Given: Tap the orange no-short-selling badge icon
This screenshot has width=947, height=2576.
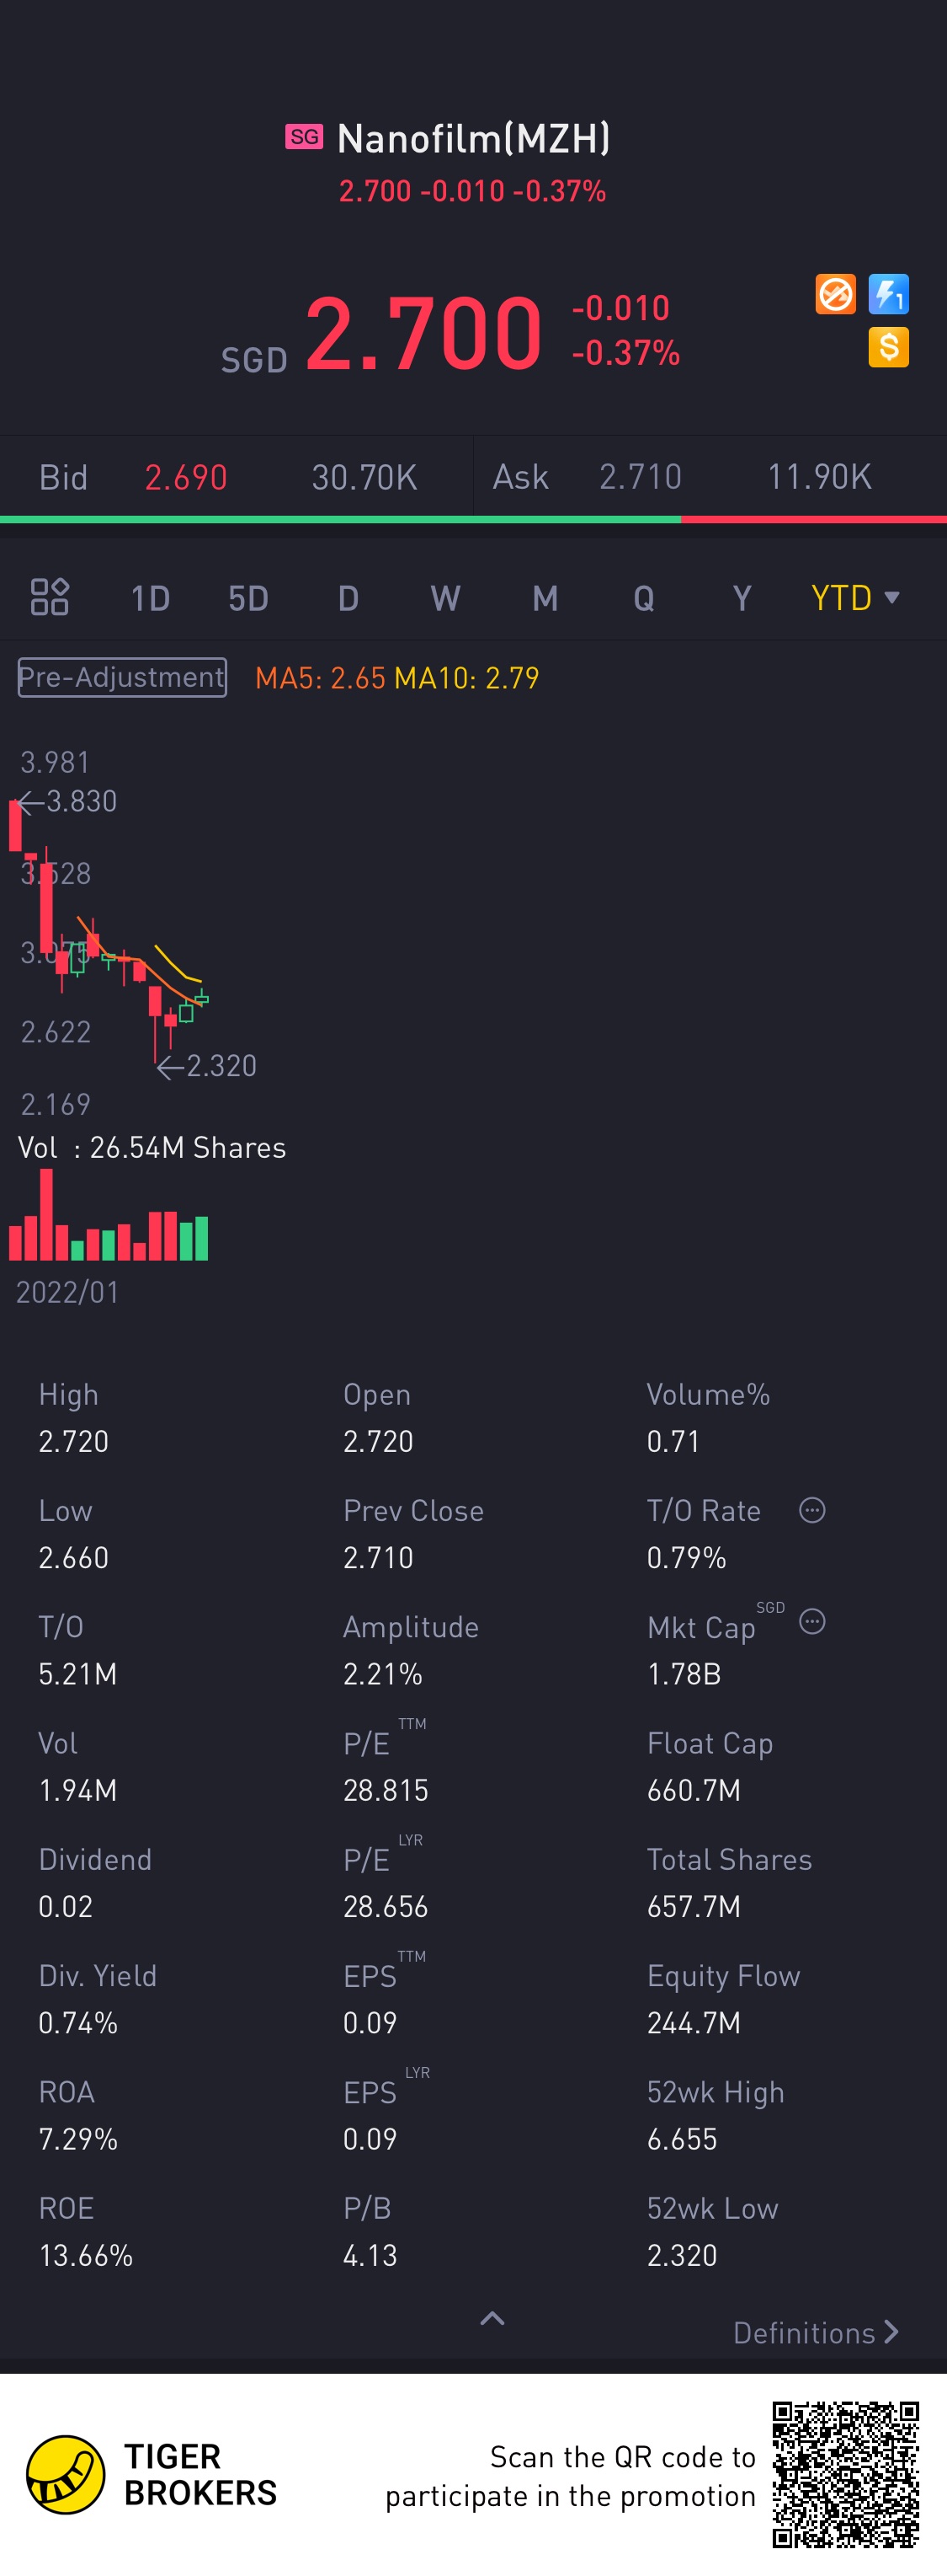Looking at the screenshot, I should 835,294.
